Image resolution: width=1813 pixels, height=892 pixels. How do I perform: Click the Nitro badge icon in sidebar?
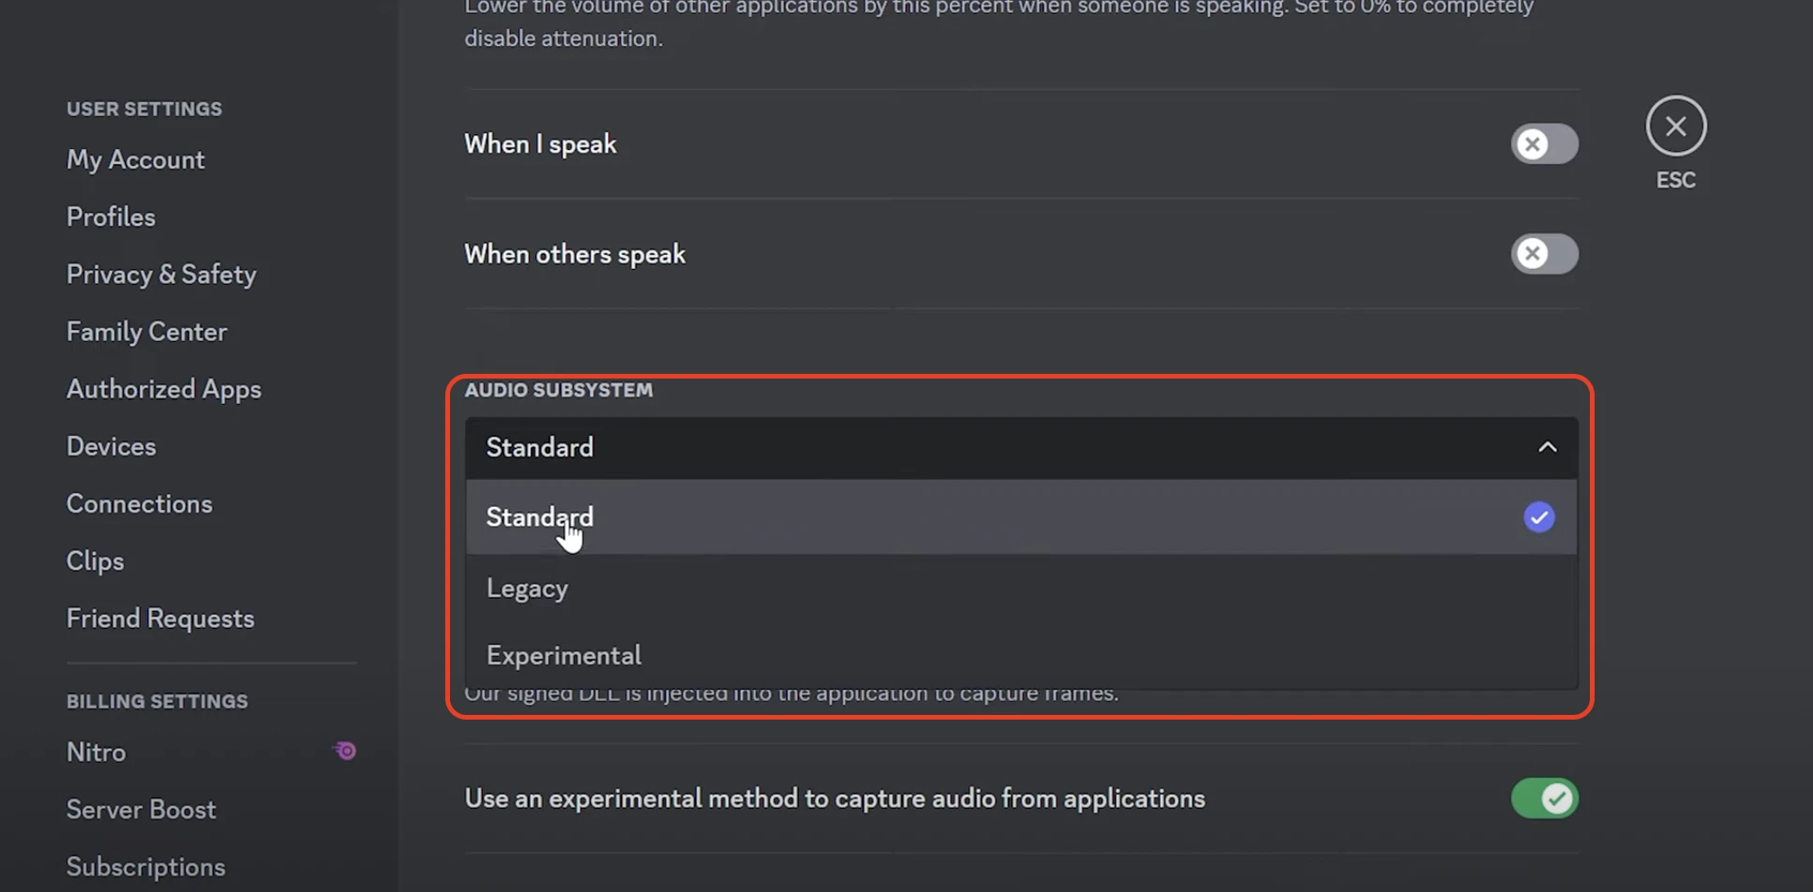point(345,751)
